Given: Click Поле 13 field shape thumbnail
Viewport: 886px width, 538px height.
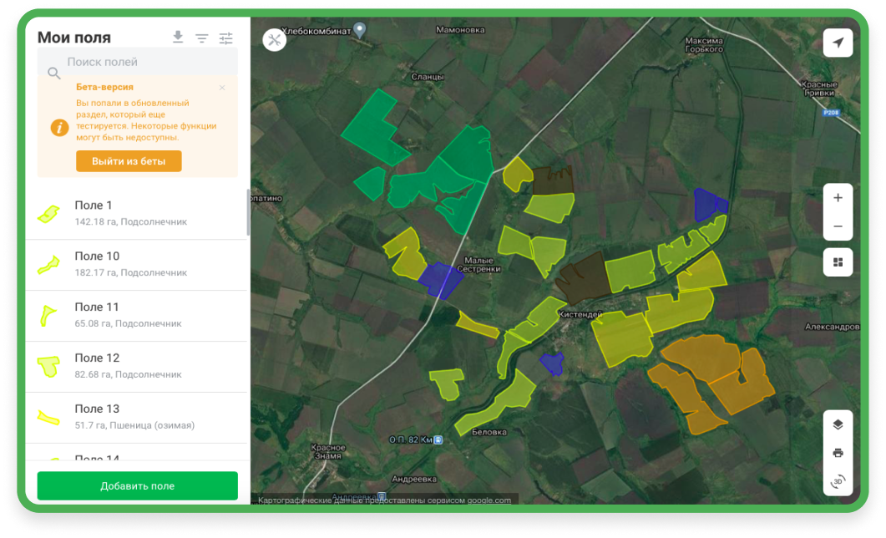Looking at the screenshot, I should click(48, 418).
